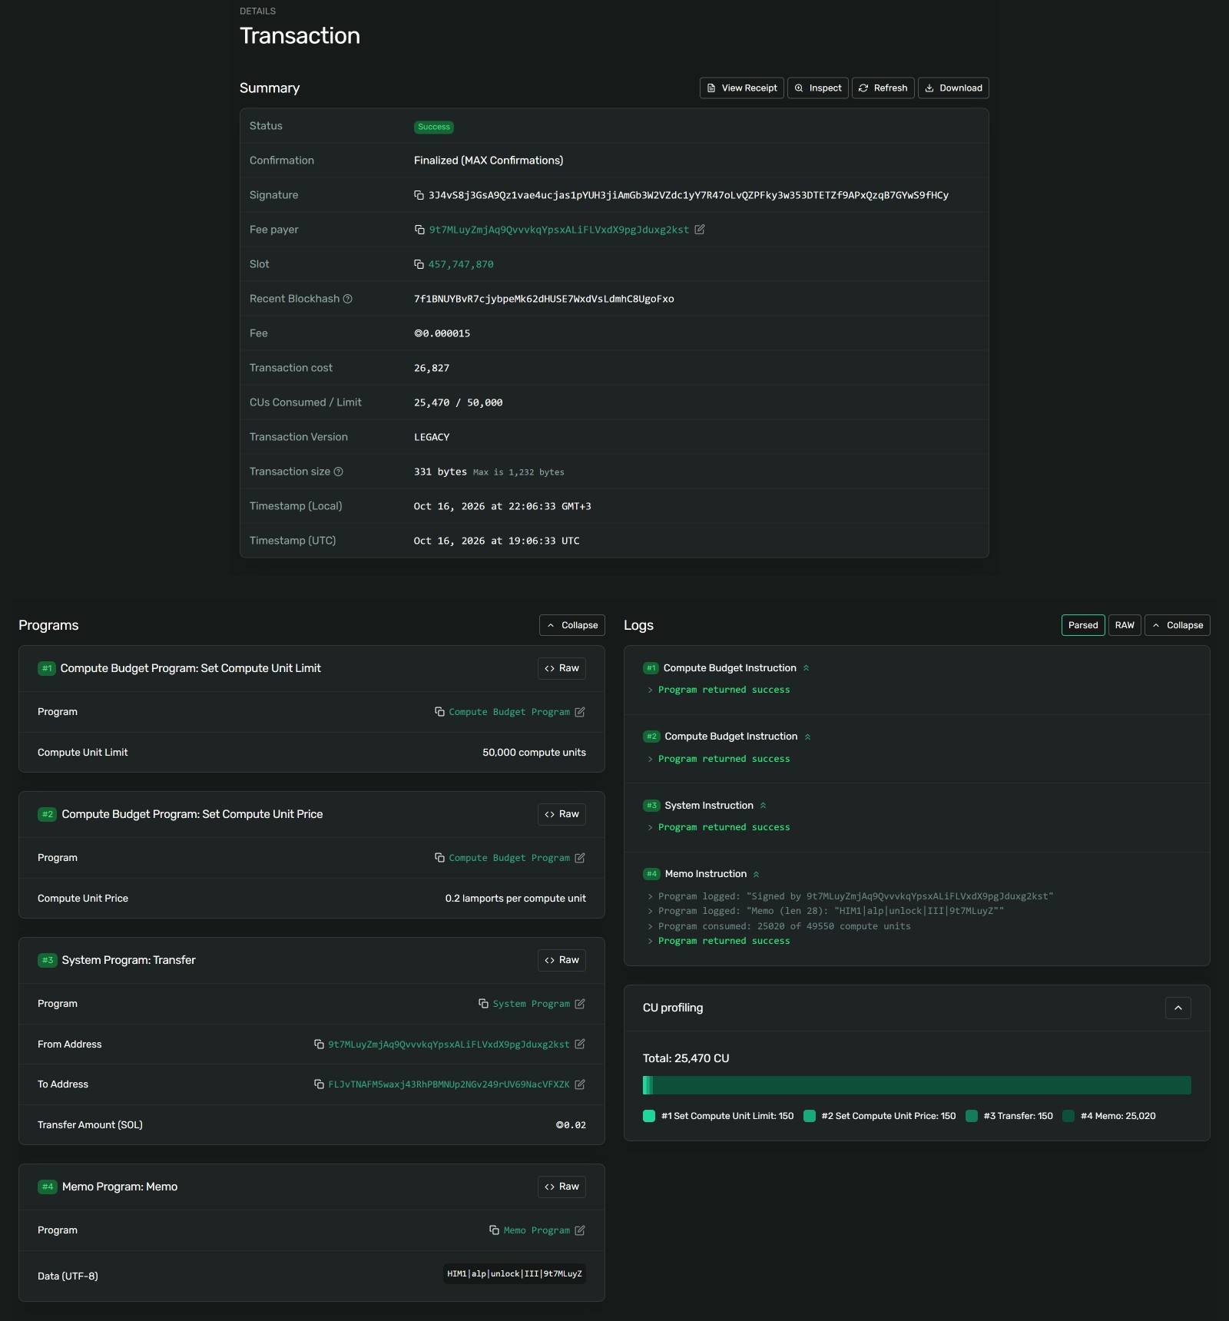Screen dimensions: 1229x1321
Task: Edit the To Address label
Action: pyautogui.click(x=580, y=1084)
